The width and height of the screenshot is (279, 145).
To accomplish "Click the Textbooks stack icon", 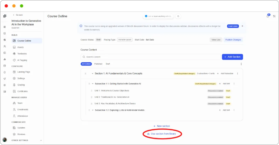I will point(14,54).
